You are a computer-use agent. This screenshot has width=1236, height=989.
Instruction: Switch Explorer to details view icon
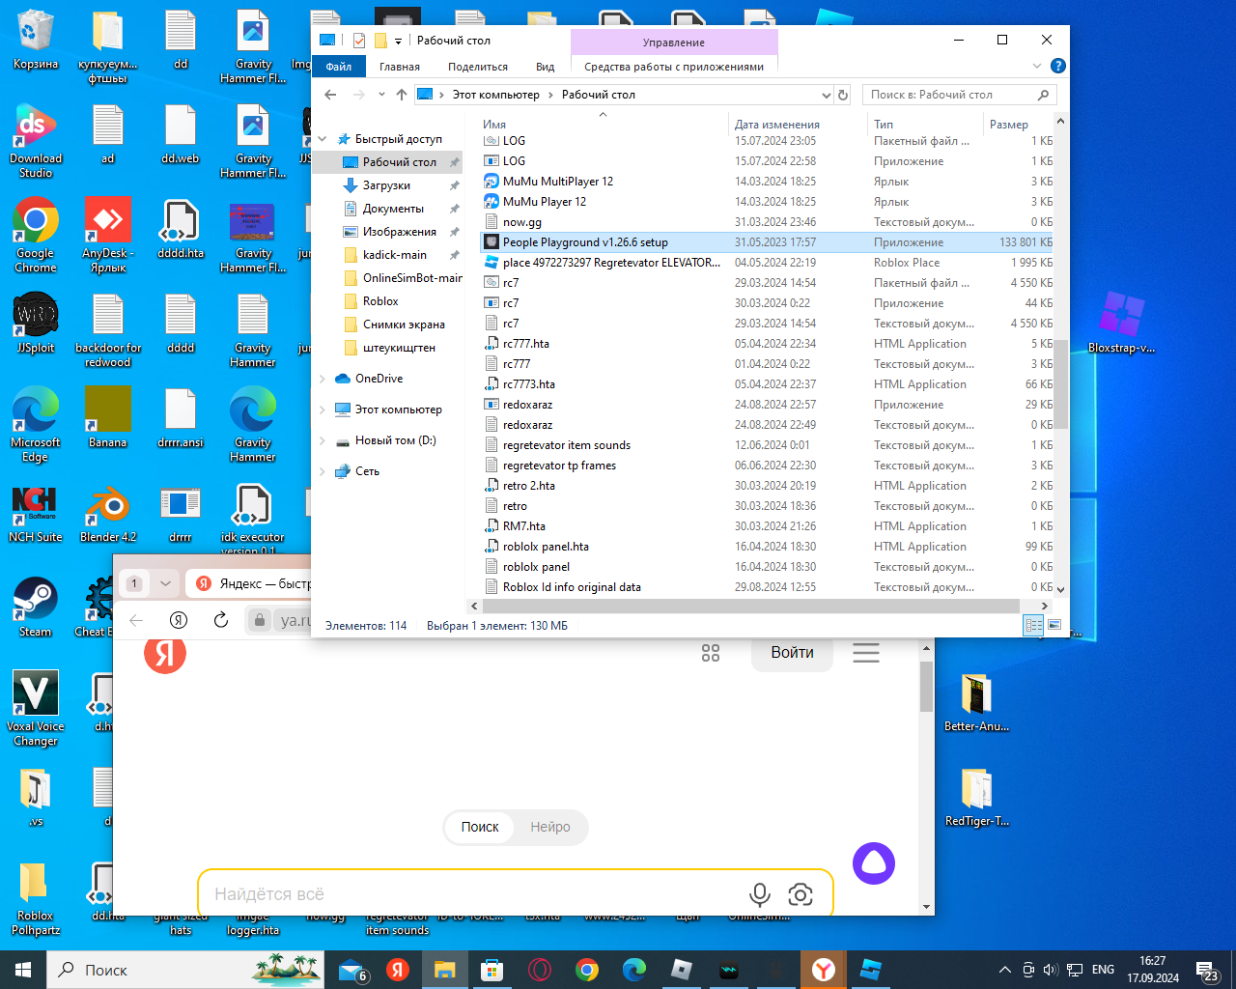tap(1033, 626)
